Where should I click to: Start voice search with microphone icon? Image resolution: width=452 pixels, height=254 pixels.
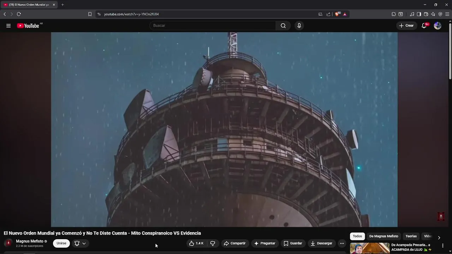[x=299, y=26]
